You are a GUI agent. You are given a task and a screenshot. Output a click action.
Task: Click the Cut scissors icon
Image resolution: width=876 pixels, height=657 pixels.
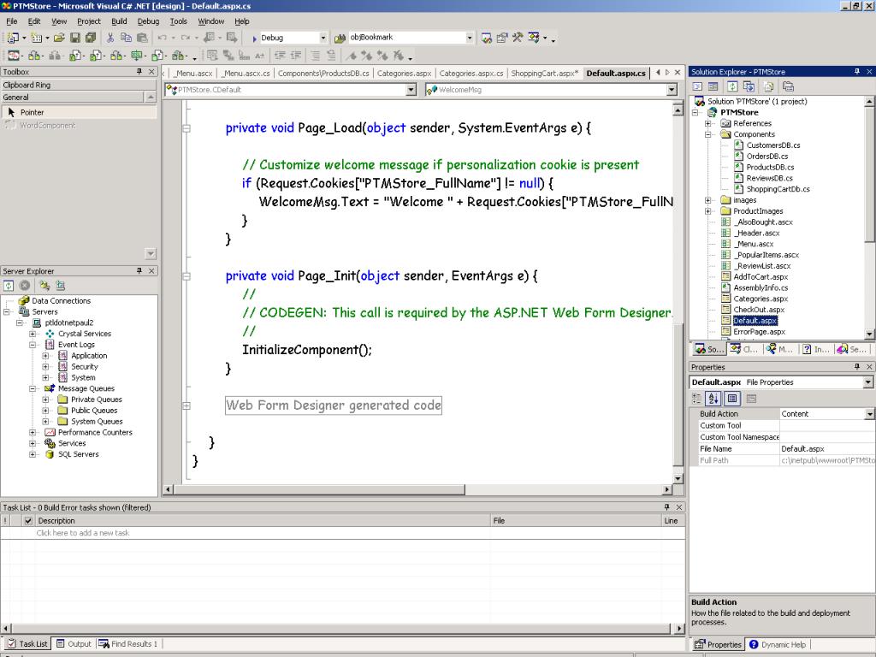[110, 38]
